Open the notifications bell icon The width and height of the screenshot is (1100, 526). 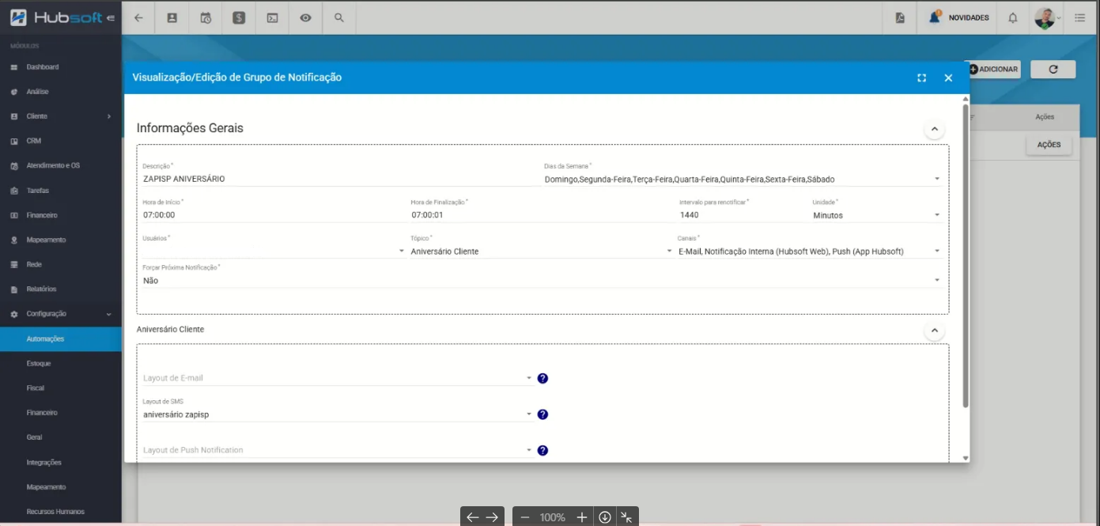1012,17
